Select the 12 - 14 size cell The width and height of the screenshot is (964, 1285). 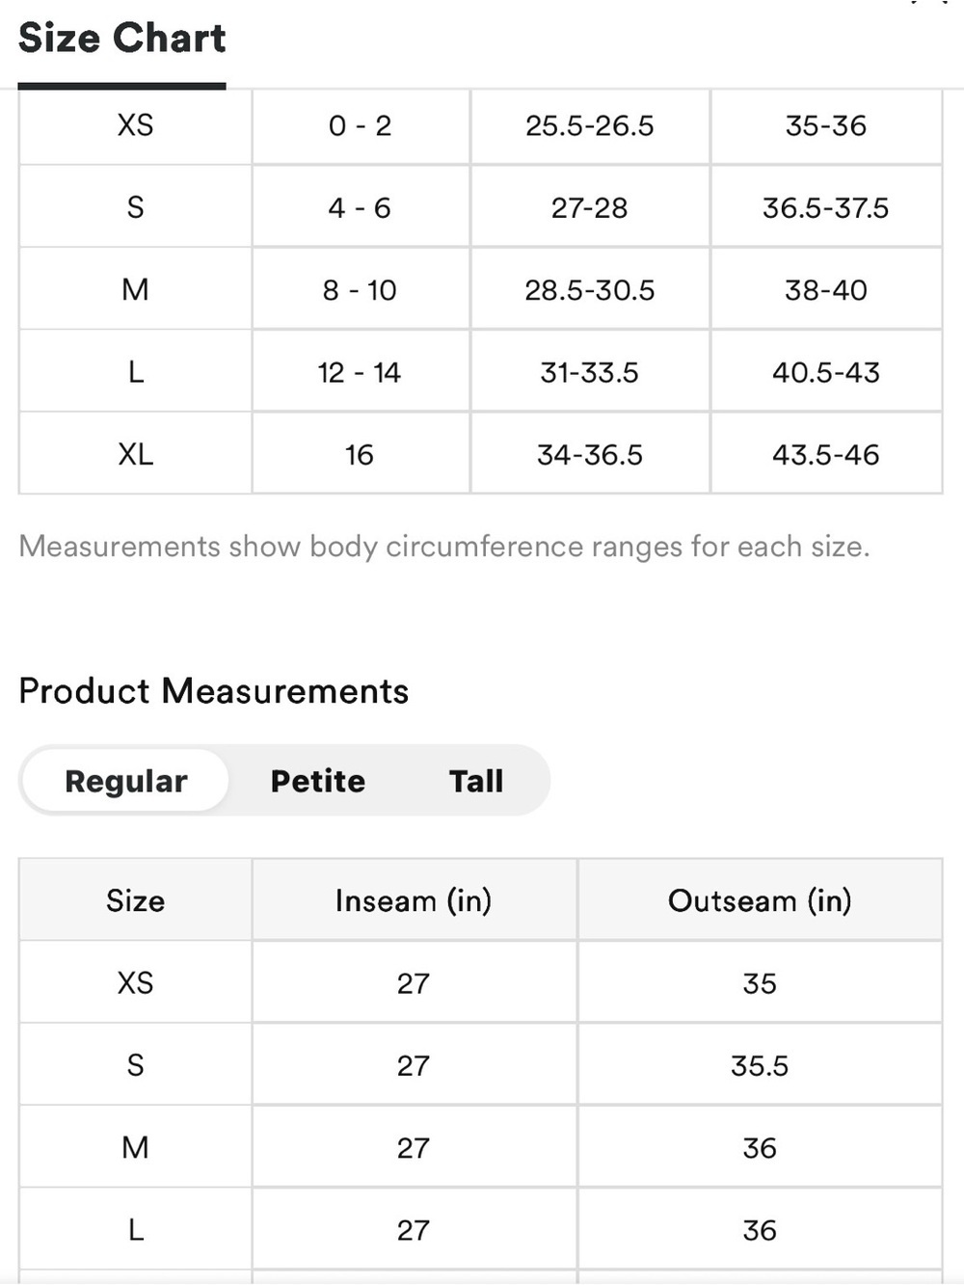point(361,372)
